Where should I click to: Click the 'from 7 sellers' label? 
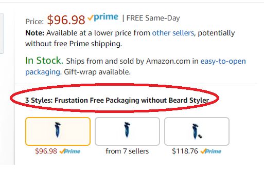(x=127, y=151)
